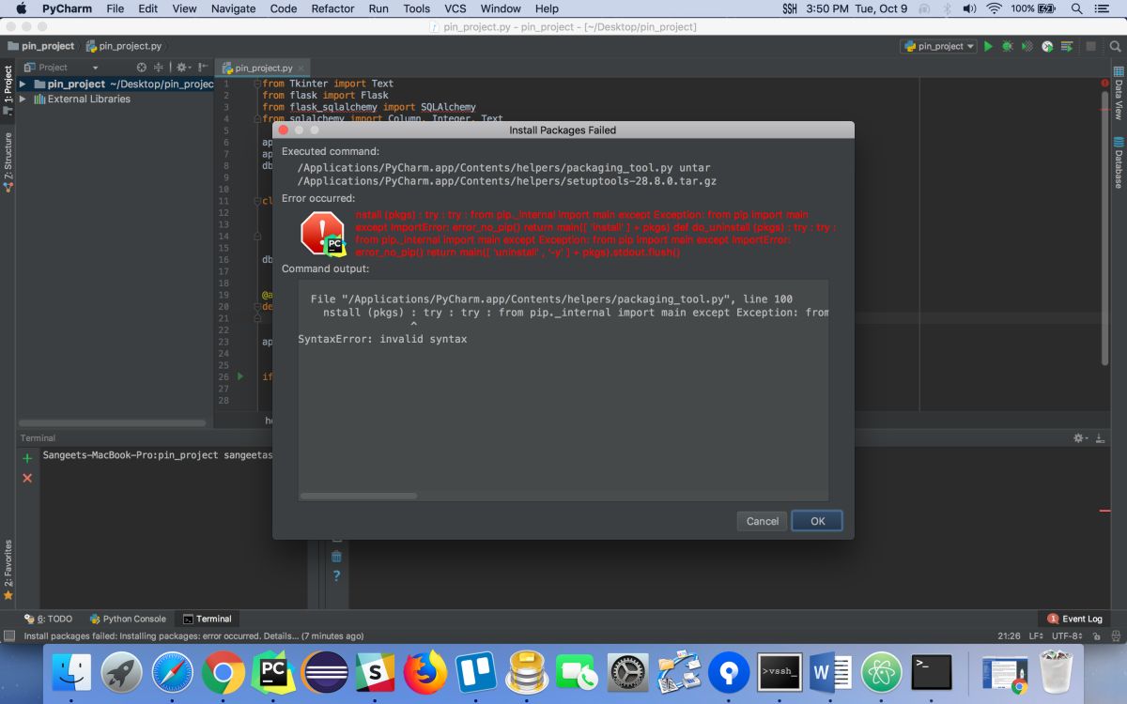Open Microsoft Word from Dock
This screenshot has height=704, width=1127.
click(x=831, y=672)
